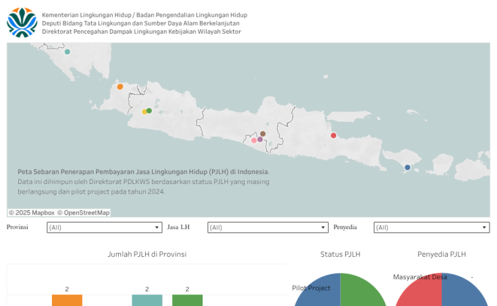Click the 'Pilot Project' pie label
The width and height of the screenshot is (497, 306).
[311, 288]
